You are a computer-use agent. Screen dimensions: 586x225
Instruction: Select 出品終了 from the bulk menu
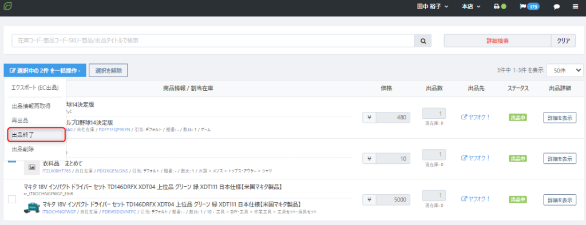(37, 135)
